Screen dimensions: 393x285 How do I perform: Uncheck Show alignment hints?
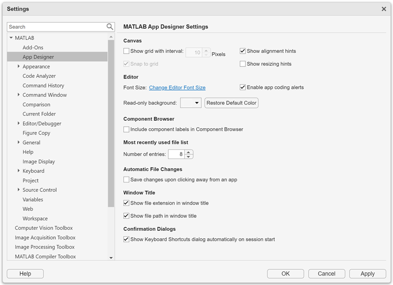(x=243, y=51)
